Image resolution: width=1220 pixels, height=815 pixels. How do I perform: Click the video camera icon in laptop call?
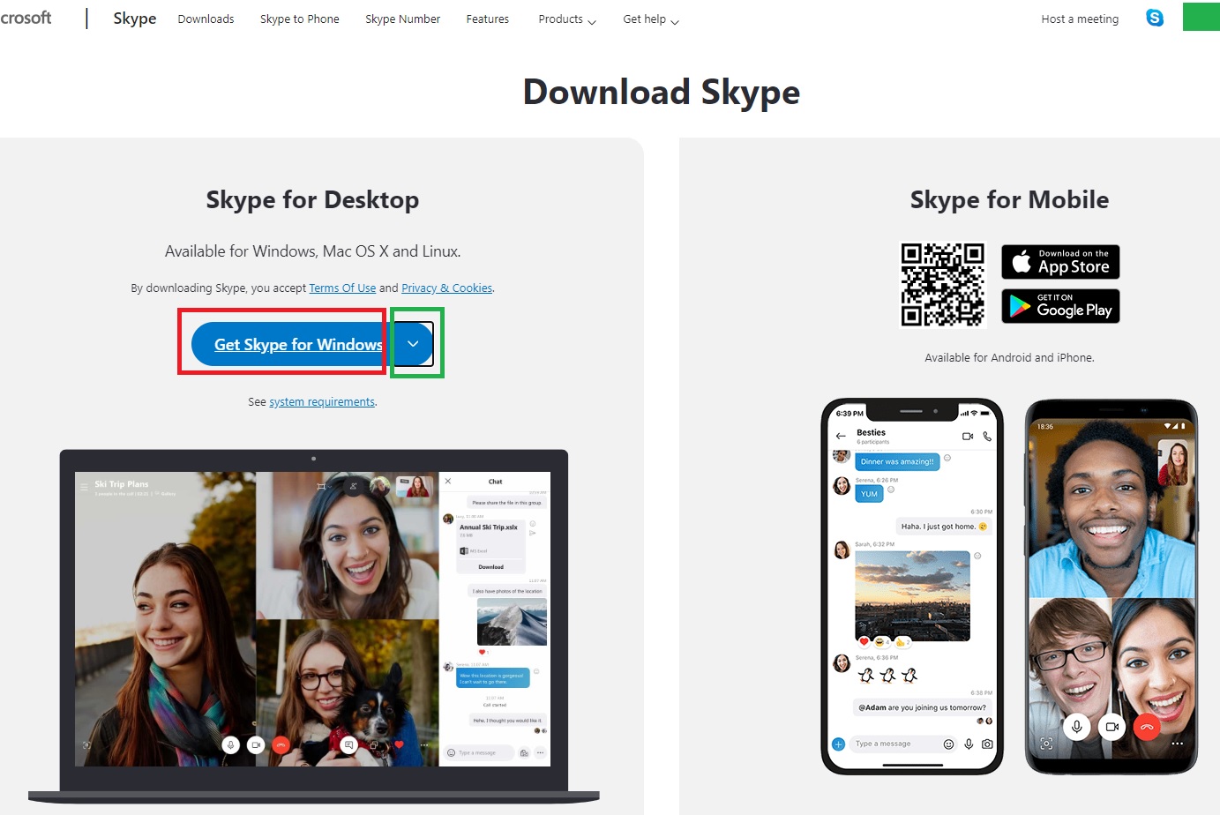[x=256, y=744]
